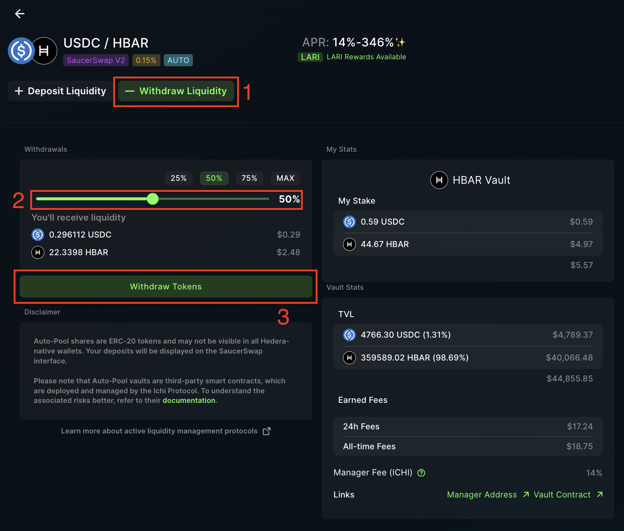Click the 14% manager fee value
Image resolution: width=624 pixels, height=531 pixels.
tap(594, 473)
